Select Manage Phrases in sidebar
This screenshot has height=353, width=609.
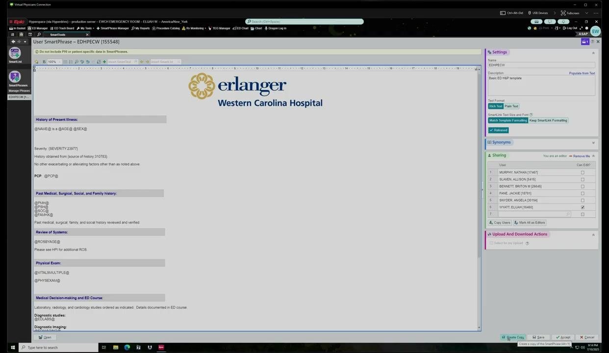coord(19,91)
